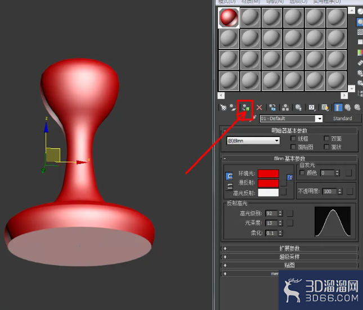Enable the 双面 checkbox
363x310 pixels.
click(x=326, y=138)
